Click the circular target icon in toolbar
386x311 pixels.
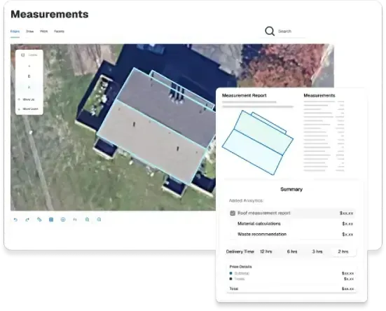point(63,219)
